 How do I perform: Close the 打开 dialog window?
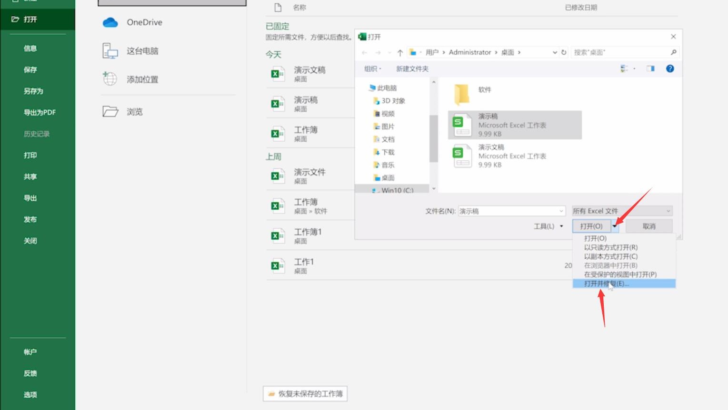[673, 37]
